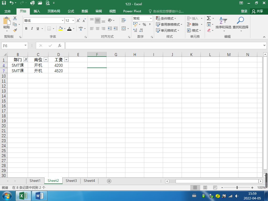
Task: Undo the last action
Action: (12, 3)
